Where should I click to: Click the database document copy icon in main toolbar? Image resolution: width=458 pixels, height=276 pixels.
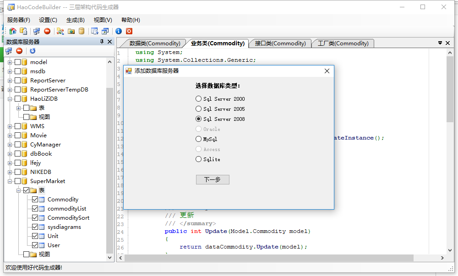(x=23, y=31)
